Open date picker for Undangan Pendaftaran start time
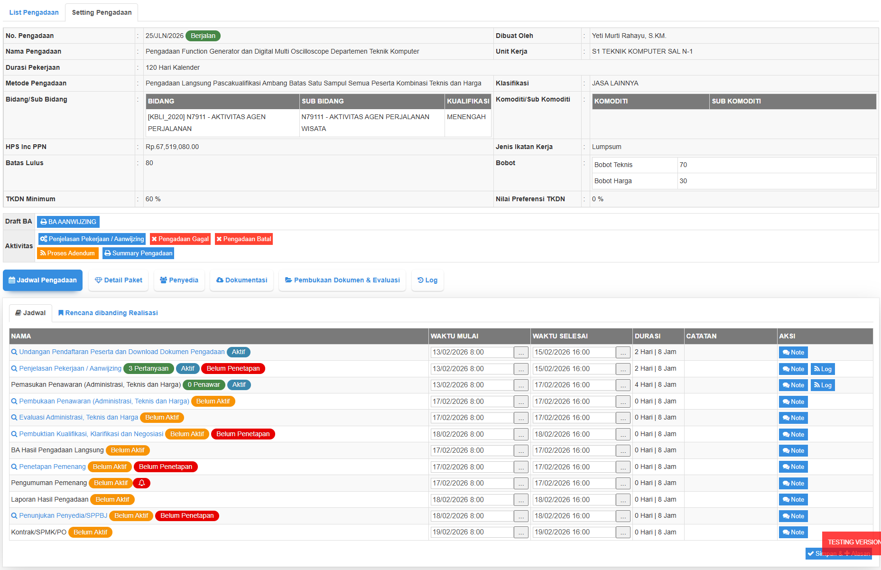The height and width of the screenshot is (570, 881). pyautogui.click(x=521, y=353)
